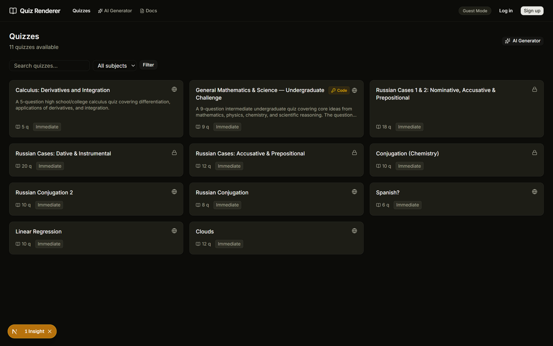Click the 20 q count on Dative & Instrumental card

click(x=23, y=166)
